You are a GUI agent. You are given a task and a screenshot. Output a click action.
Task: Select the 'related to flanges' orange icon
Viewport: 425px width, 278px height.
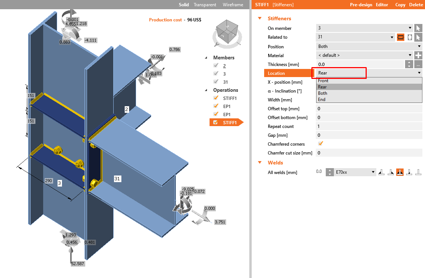[401, 37]
